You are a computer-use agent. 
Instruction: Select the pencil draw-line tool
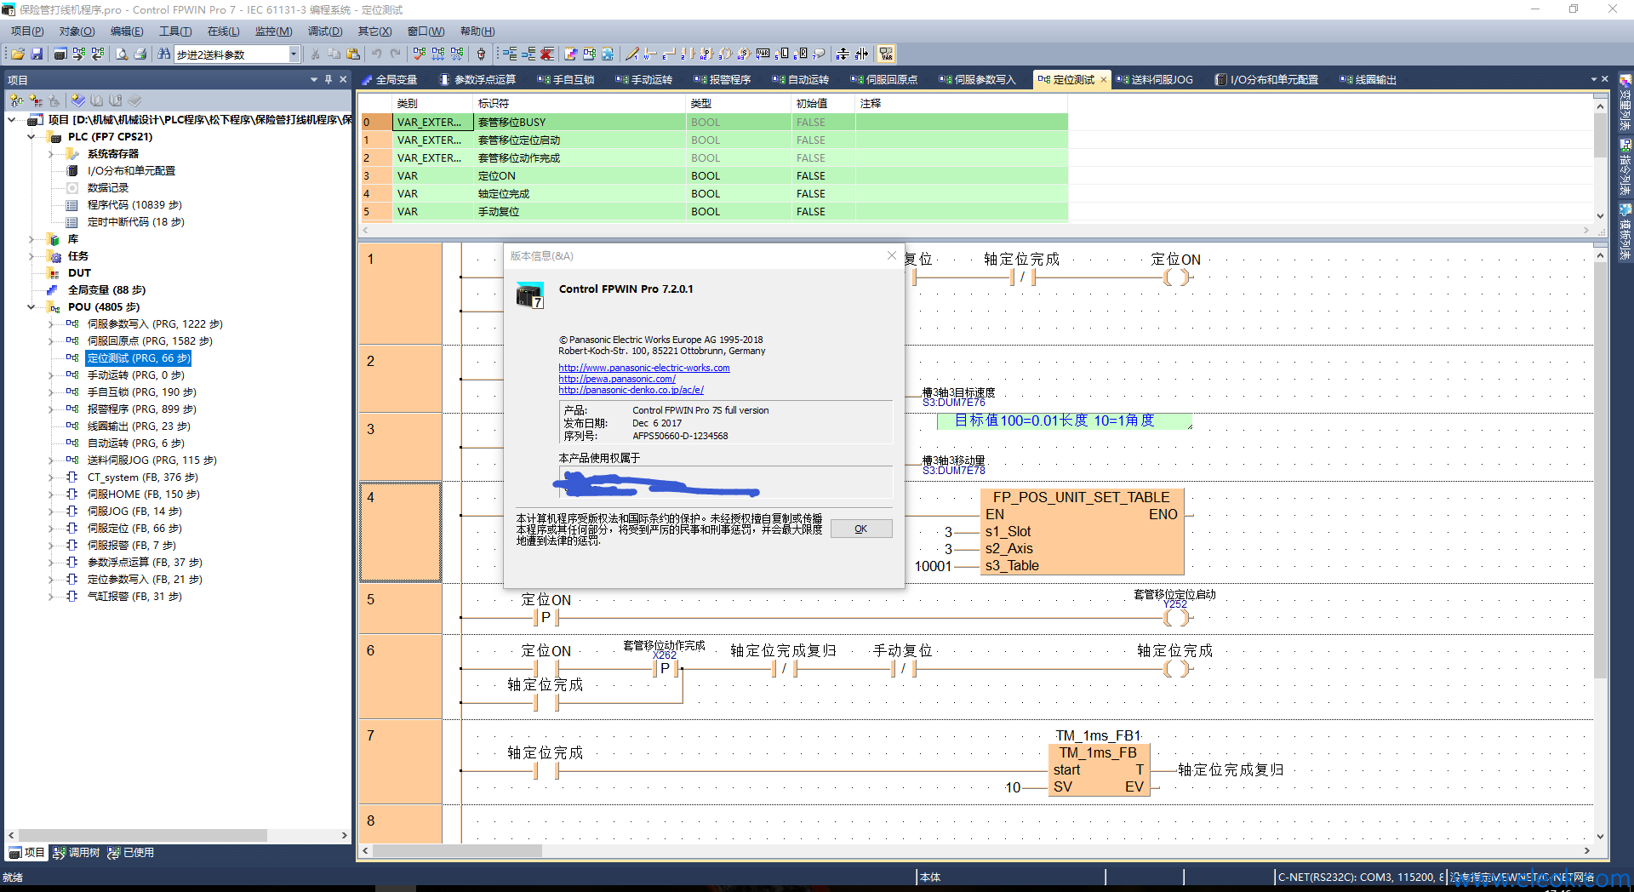[x=631, y=54]
